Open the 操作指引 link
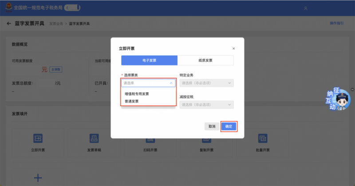This screenshot has width=355, height=186. [336, 23]
